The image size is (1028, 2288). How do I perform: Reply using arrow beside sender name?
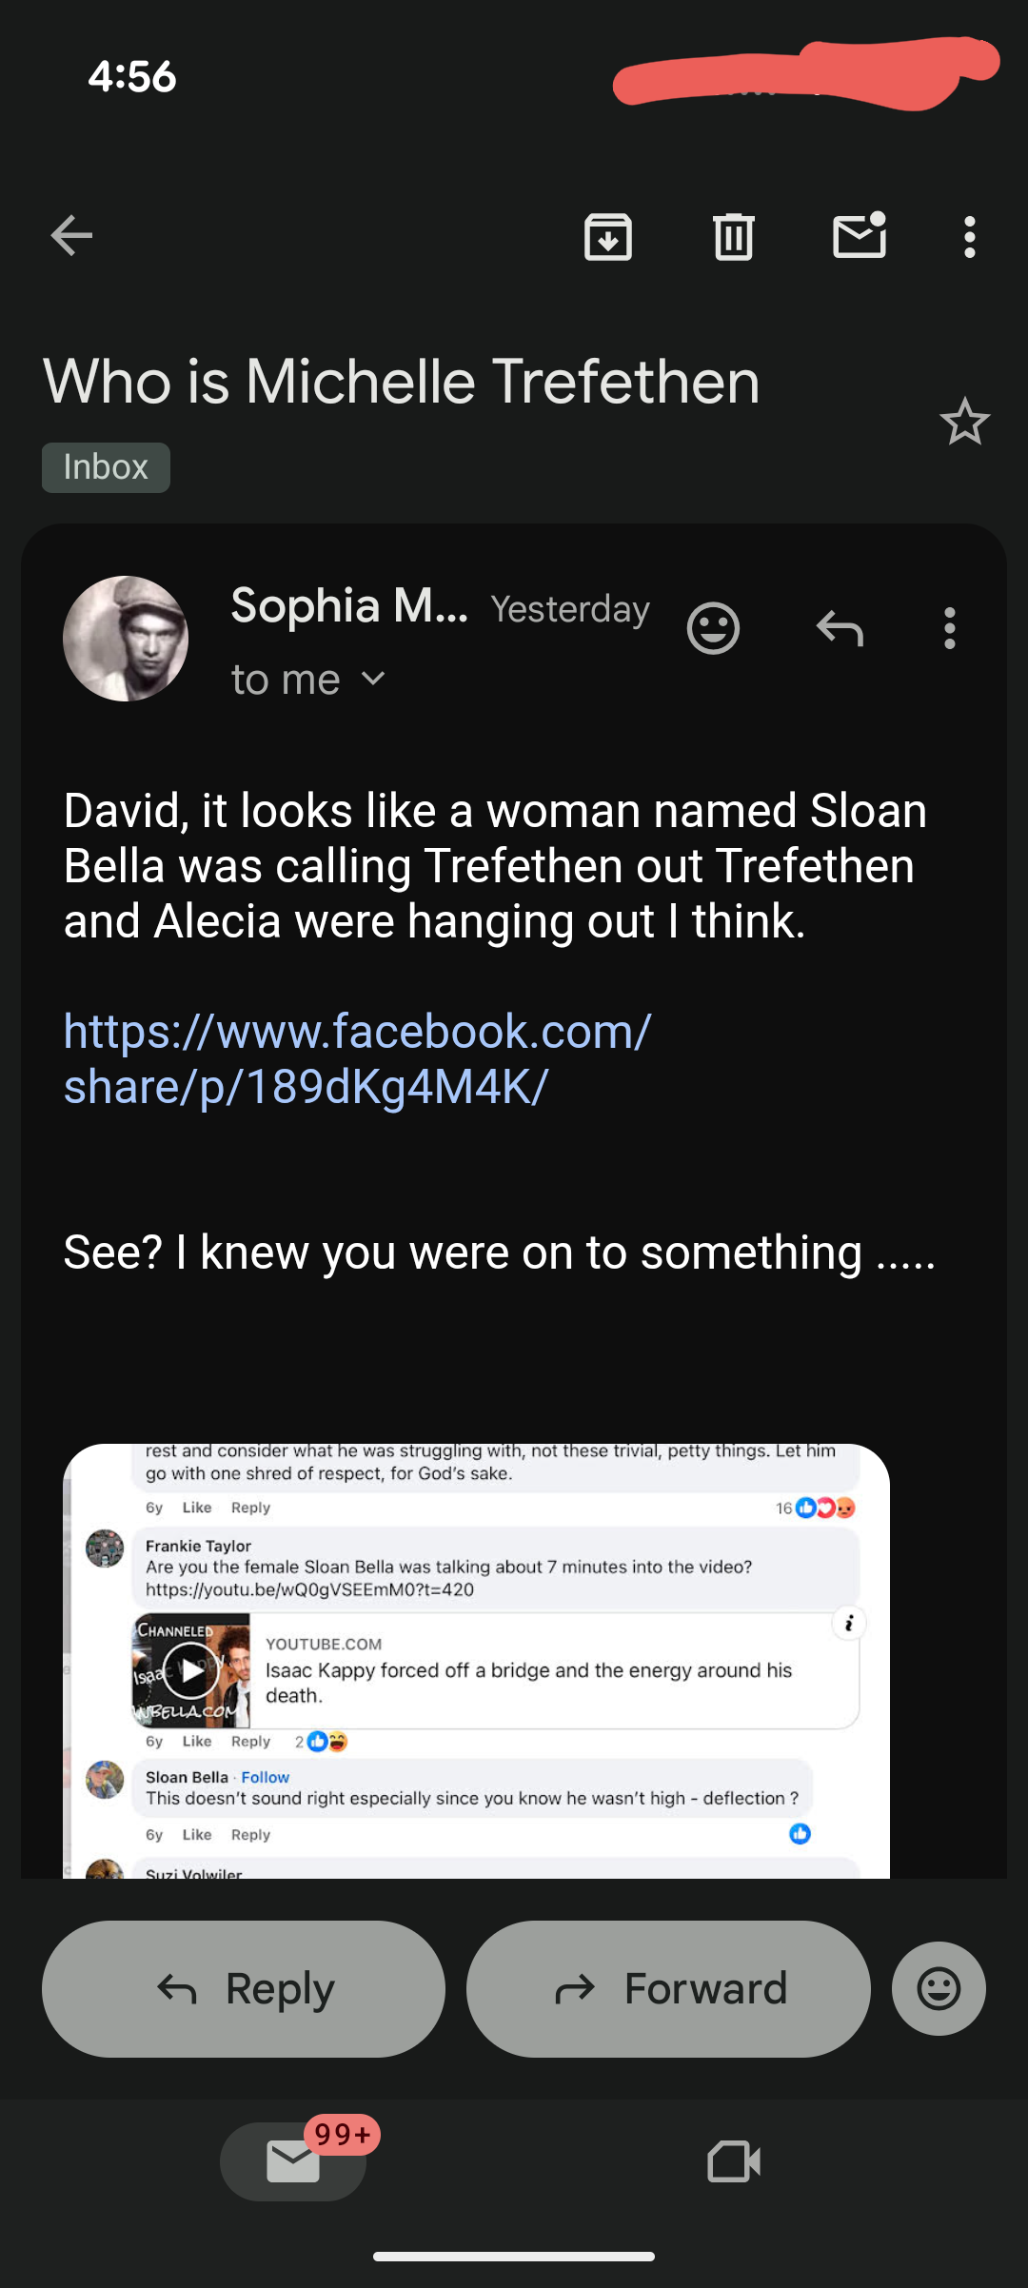click(840, 628)
